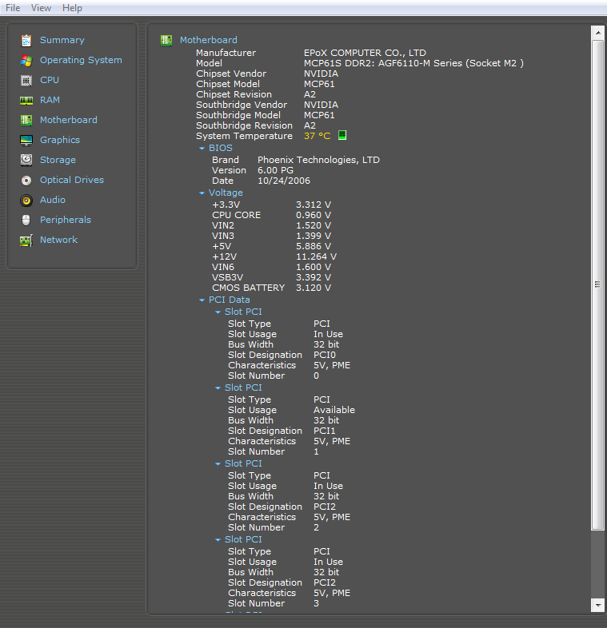Image resolution: width=607 pixels, height=628 pixels.
Task: Open the RAM section
Action: click(x=50, y=100)
